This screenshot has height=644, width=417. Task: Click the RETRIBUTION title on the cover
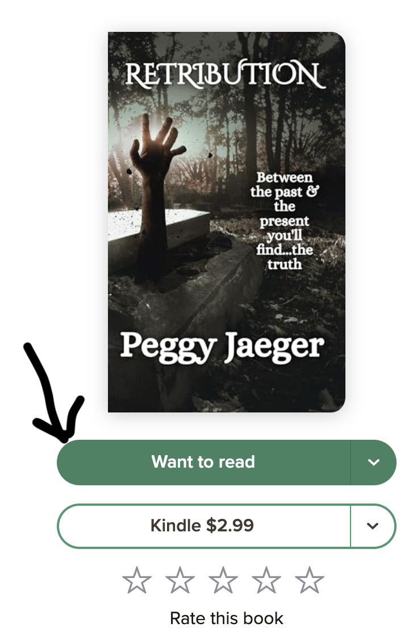[225, 75]
